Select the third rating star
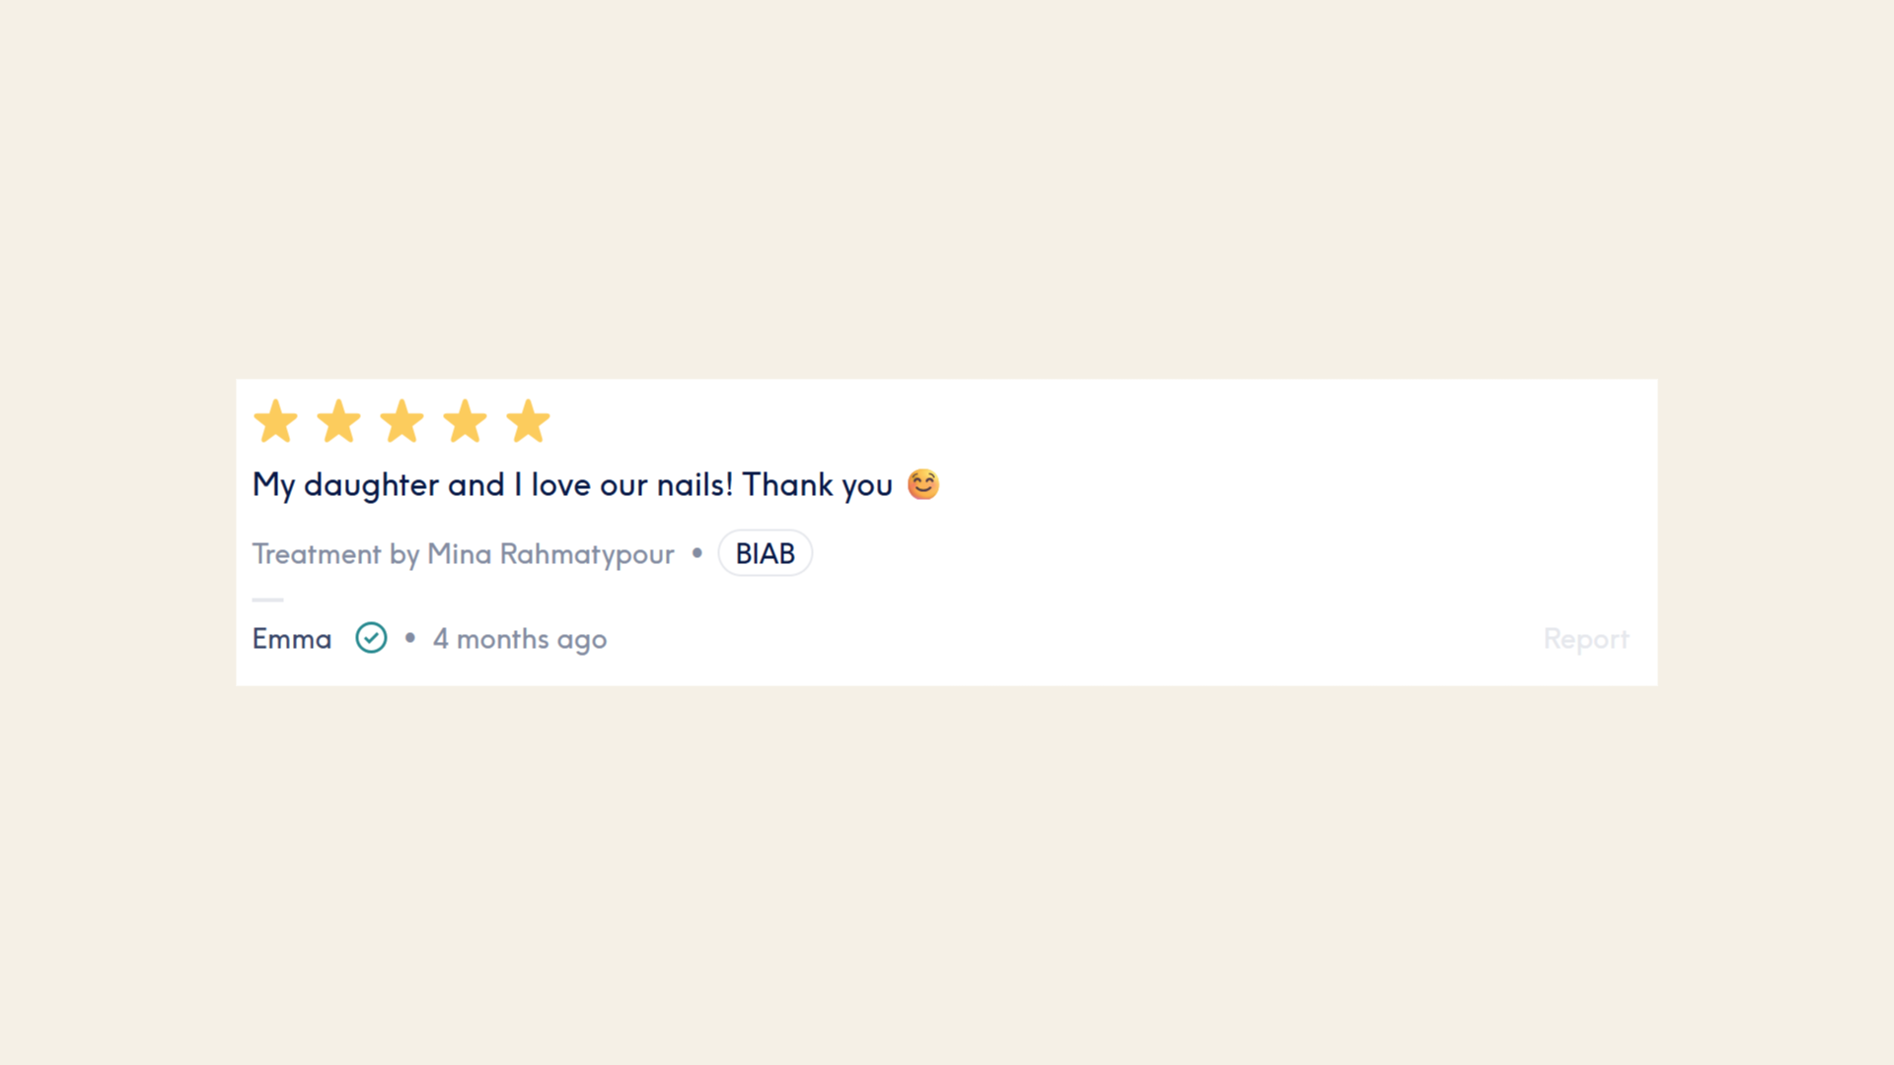The height and width of the screenshot is (1065, 1894). tap(401, 422)
